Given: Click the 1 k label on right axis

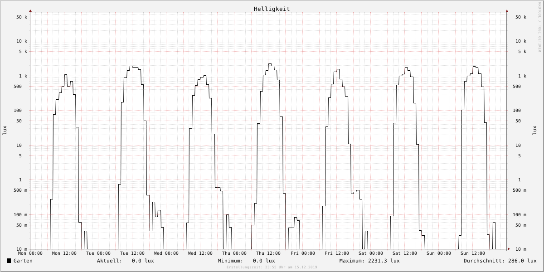Looking at the screenshot, I should [522, 76].
